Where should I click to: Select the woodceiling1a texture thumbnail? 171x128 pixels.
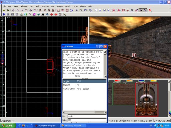[x=124, y=94]
